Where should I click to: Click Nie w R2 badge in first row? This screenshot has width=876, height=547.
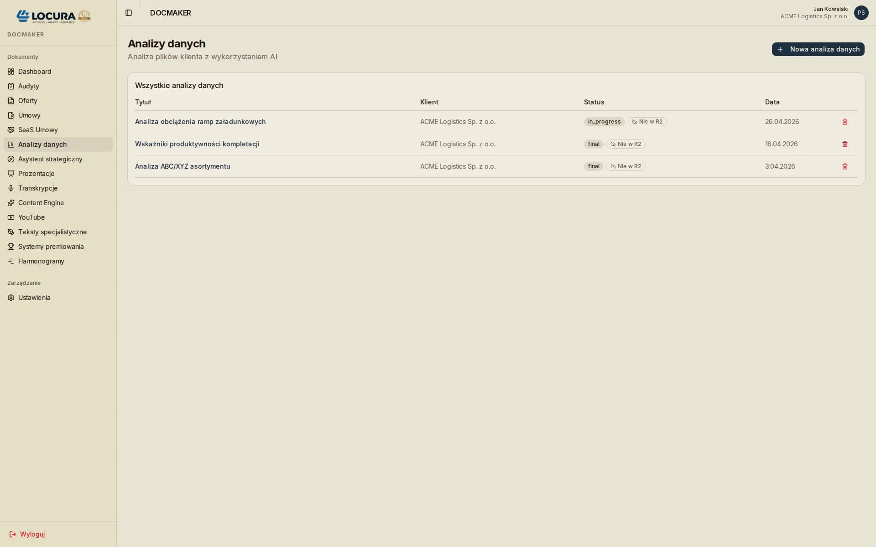pyautogui.click(x=647, y=122)
